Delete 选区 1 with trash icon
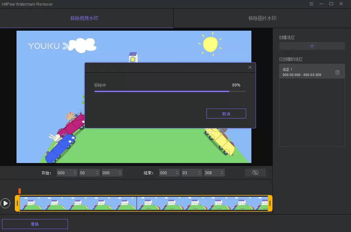The image size is (351, 232). pyautogui.click(x=337, y=72)
